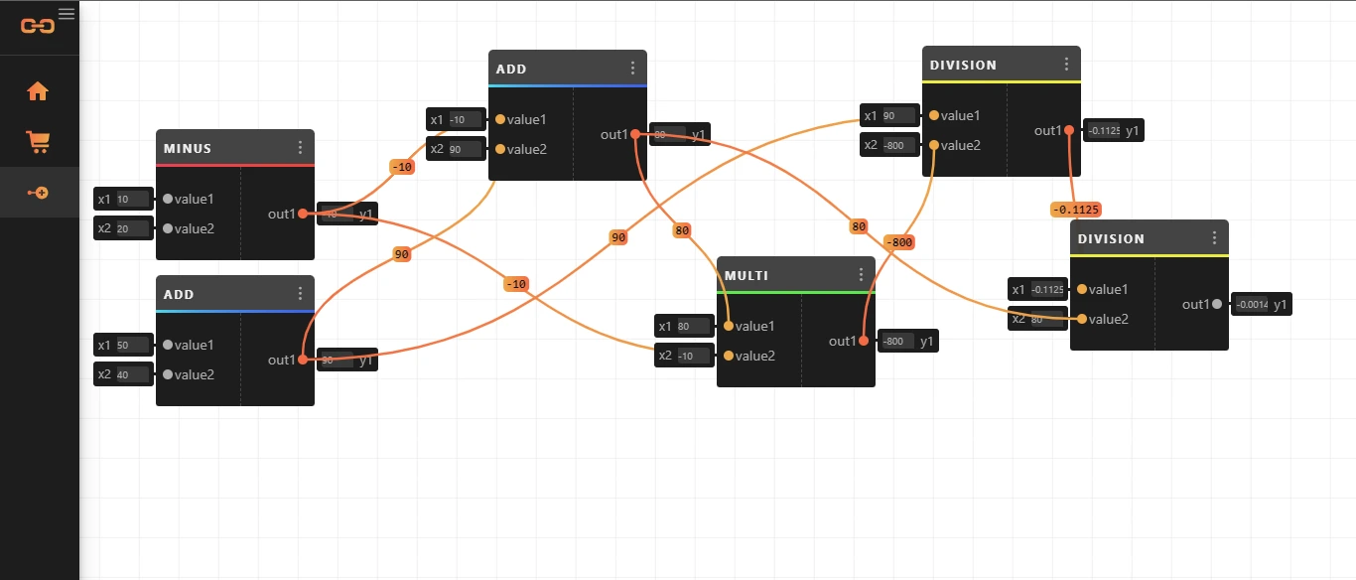Edit the MULTI node x2 field showing -10

click(x=692, y=356)
